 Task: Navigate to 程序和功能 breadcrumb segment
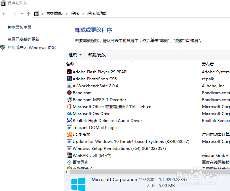97,14
